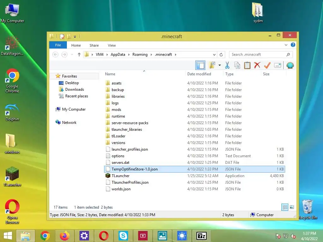This screenshot has width=323, height=242.
Task: Open 7-Zip from the taskbar
Action: click(201, 236)
